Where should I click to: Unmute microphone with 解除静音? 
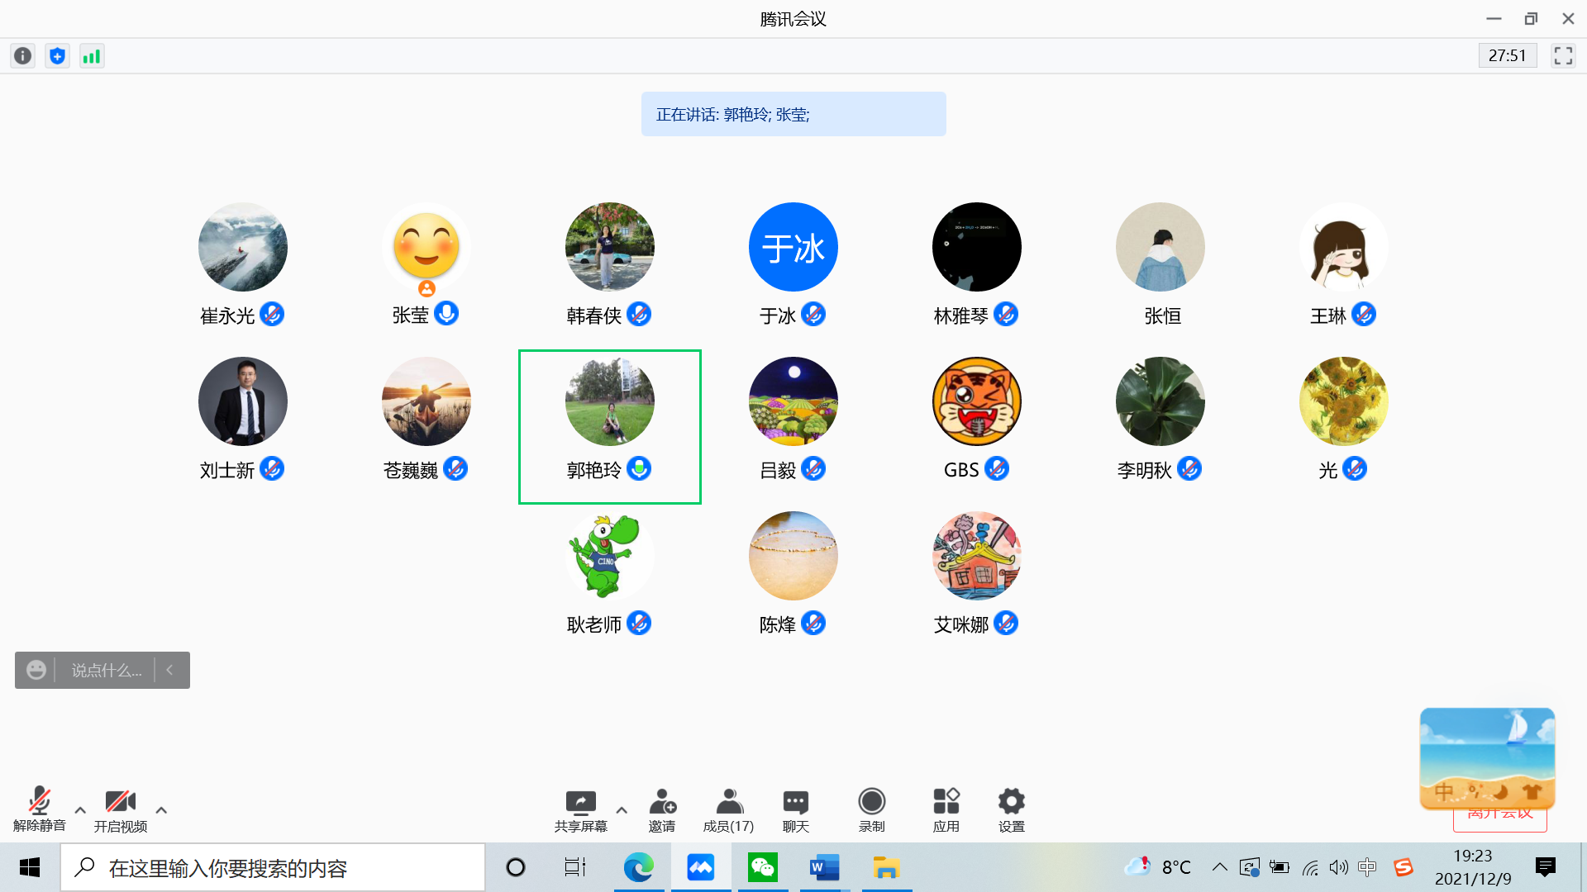coord(39,809)
